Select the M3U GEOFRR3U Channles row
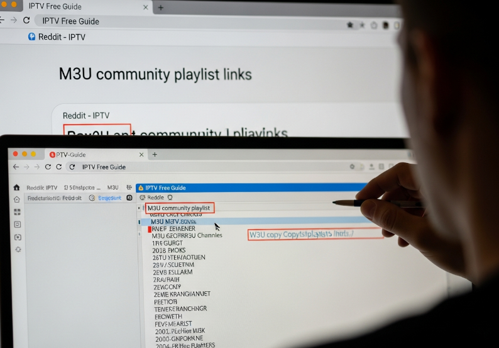Screen dimensions: 499x348 [187, 235]
